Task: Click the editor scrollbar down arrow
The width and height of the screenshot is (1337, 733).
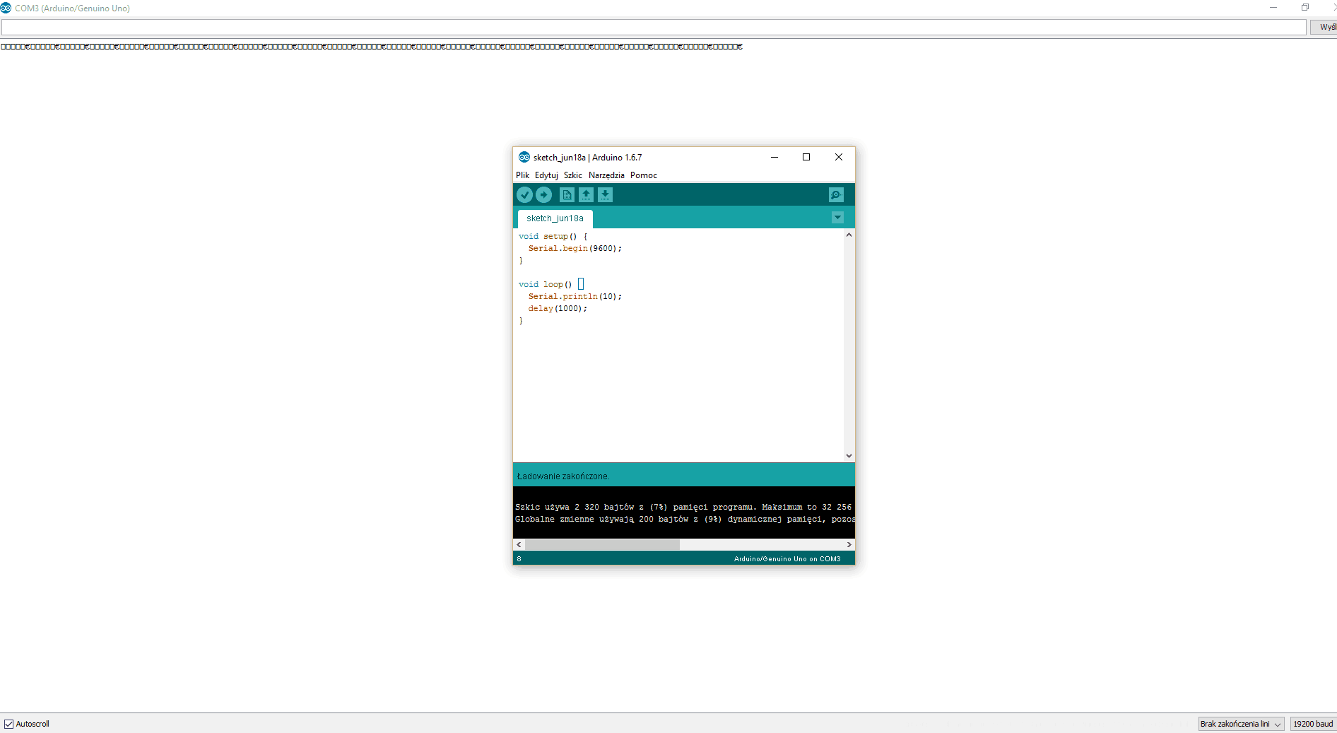Action: tap(849, 456)
